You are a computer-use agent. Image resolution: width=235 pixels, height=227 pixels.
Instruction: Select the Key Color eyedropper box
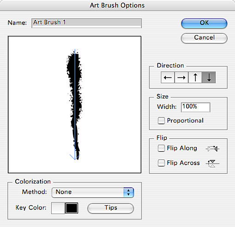[58, 208]
